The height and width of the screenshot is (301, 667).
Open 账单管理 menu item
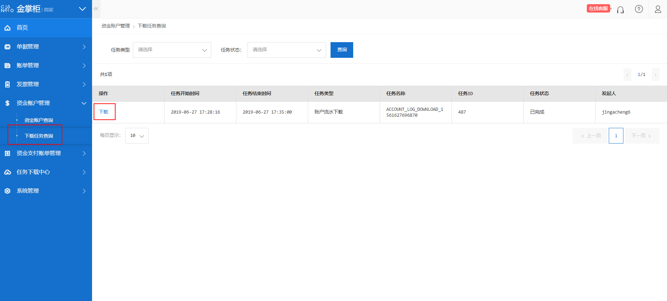click(46, 65)
